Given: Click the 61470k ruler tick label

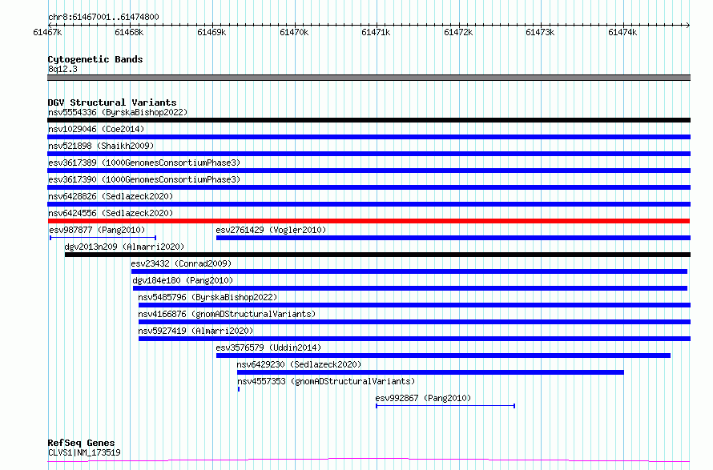Looking at the screenshot, I should point(294,32).
